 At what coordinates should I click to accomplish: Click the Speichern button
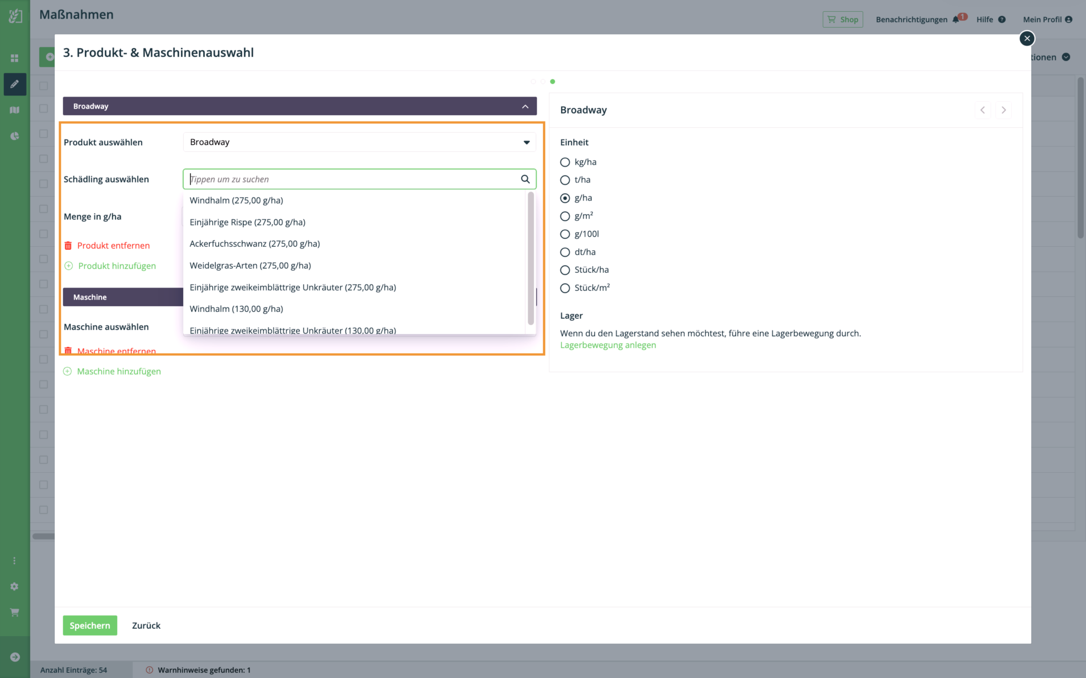pos(90,625)
